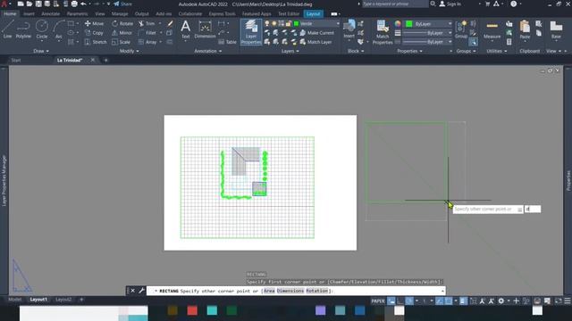Click Make Current button
The width and height of the screenshot is (572, 321).
[x=316, y=33]
